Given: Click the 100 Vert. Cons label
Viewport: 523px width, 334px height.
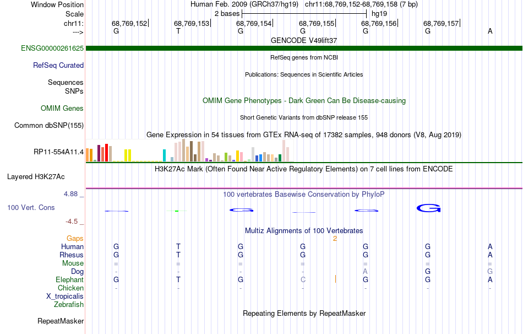Looking at the screenshot, I should pos(31,207).
